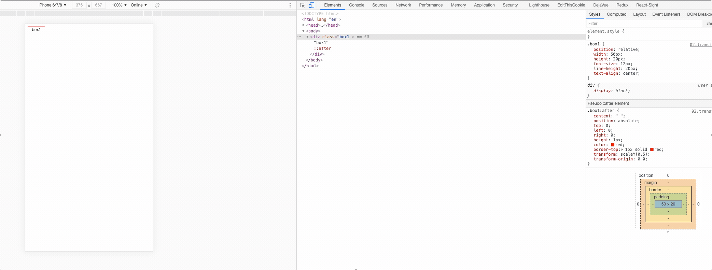The width and height of the screenshot is (712, 270).
Task: Open the .box1 rule source file link
Action: pyautogui.click(x=700, y=45)
